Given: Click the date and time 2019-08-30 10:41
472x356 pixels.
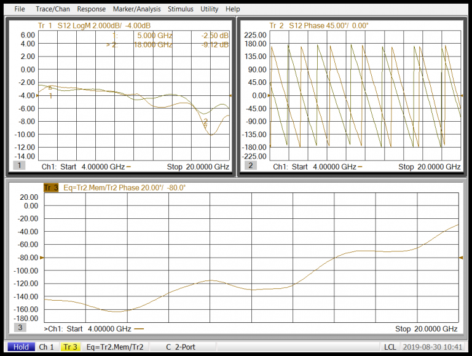Looking at the screenshot, I should (433, 347).
